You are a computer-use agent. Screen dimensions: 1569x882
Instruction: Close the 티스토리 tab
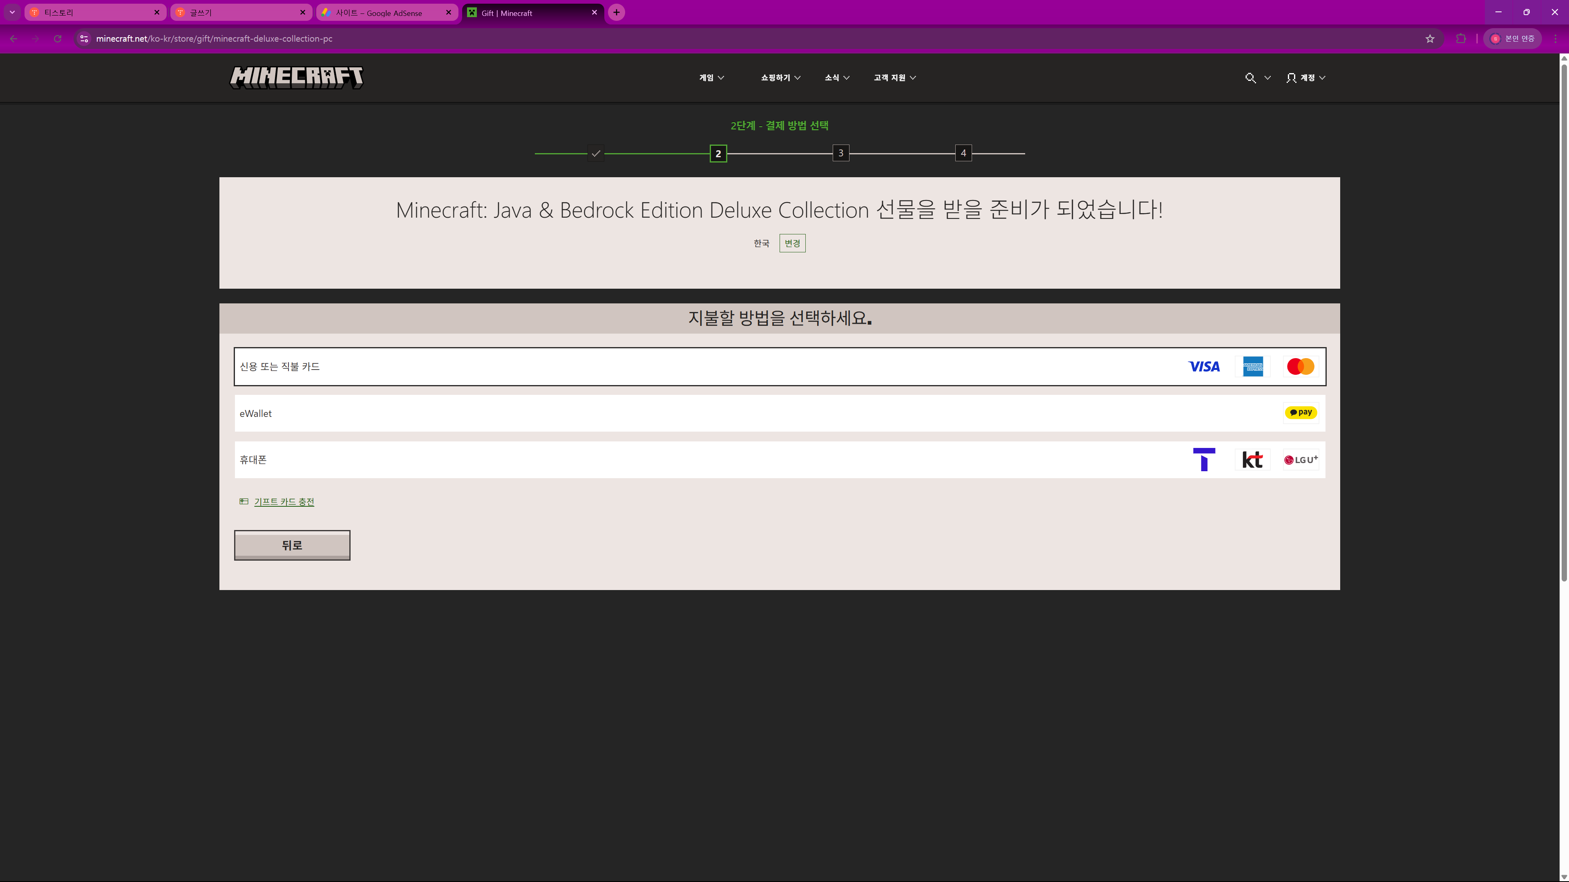(x=156, y=12)
